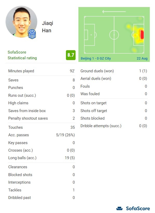The height and width of the screenshot is (213, 155).
Task: Click the SofaScore sofa logo icon
Action: tap(119, 208)
